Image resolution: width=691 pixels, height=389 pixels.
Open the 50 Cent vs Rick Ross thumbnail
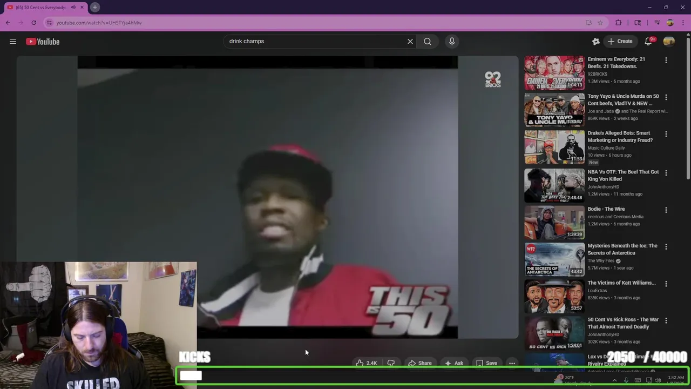[x=554, y=333]
